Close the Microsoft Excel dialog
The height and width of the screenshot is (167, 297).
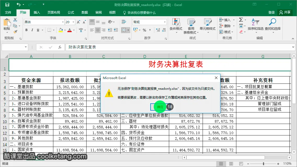click(x=216, y=78)
